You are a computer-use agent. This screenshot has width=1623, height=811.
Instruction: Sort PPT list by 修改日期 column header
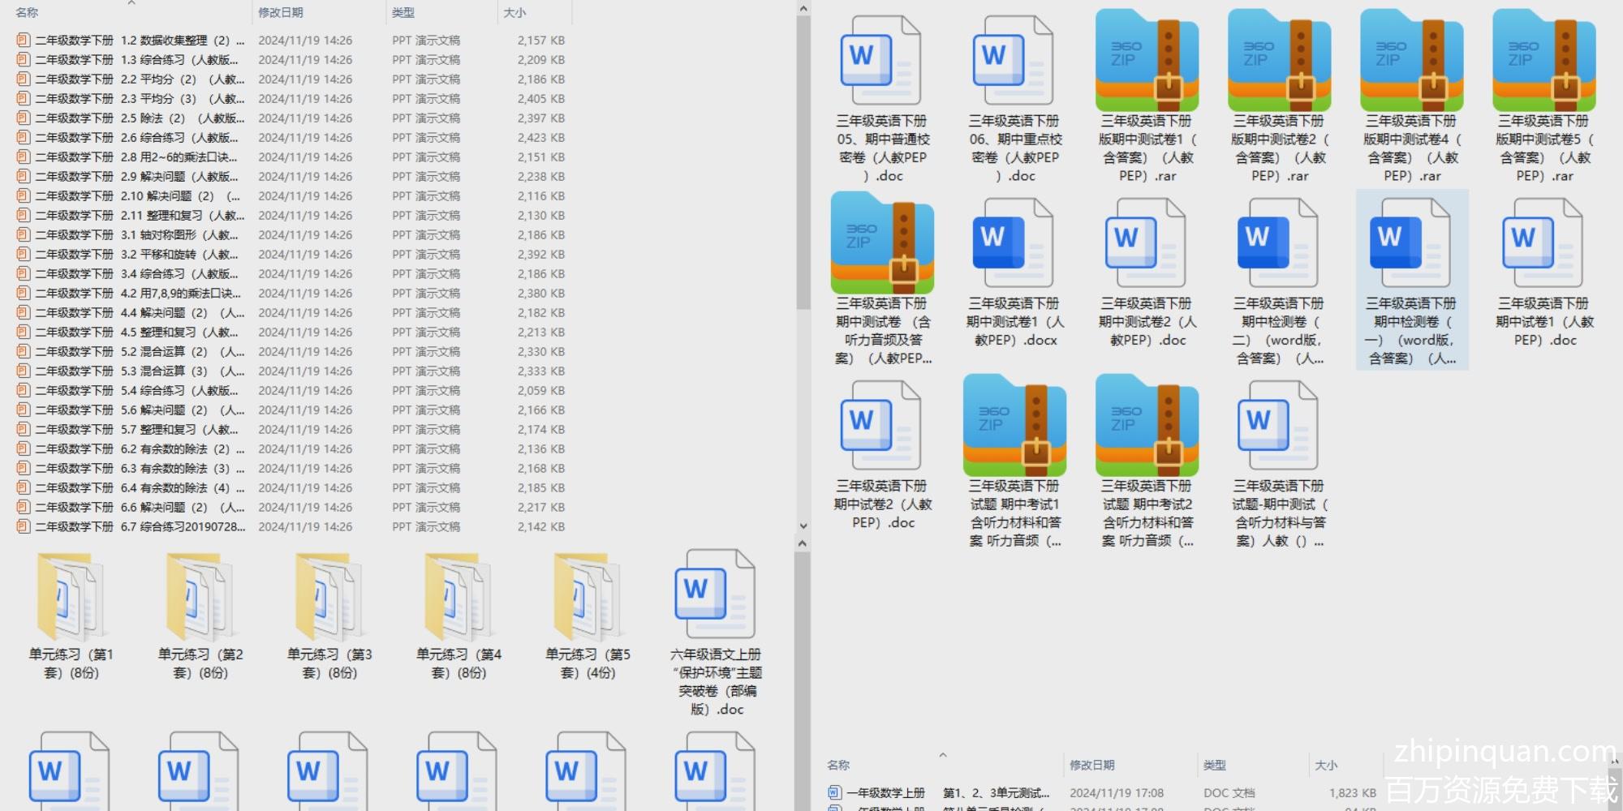pyautogui.click(x=281, y=13)
